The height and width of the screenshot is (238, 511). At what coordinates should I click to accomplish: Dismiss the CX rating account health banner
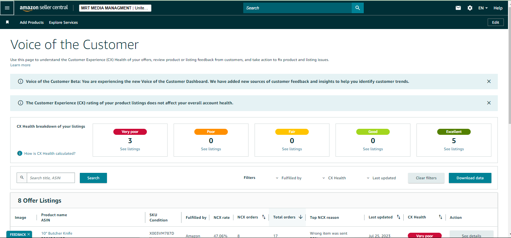[x=489, y=103]
